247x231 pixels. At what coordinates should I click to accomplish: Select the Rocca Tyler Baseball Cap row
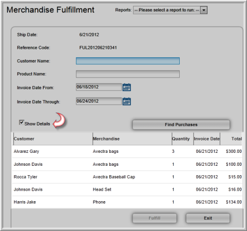pos(127,177)
